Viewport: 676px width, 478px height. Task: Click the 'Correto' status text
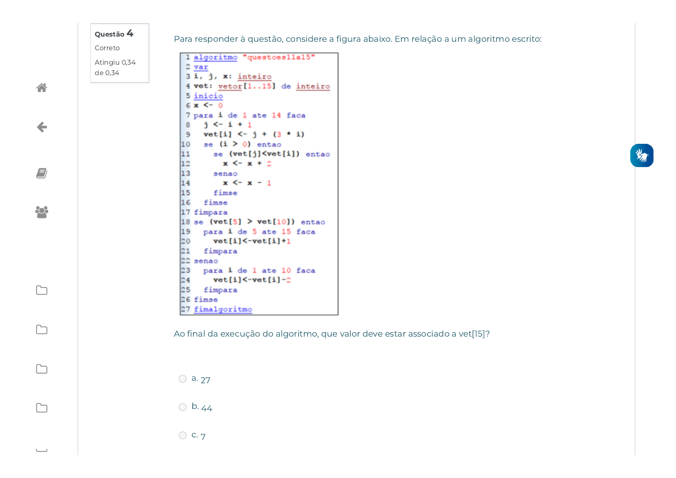(x=107, y=48)
